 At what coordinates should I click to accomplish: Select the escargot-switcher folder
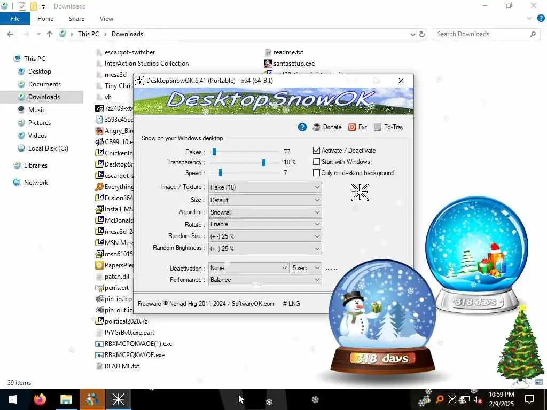click(126, 52)
